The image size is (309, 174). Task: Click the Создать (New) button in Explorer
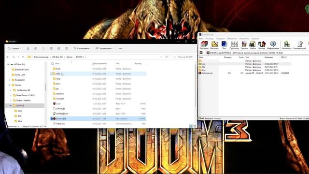click(14, 48)
